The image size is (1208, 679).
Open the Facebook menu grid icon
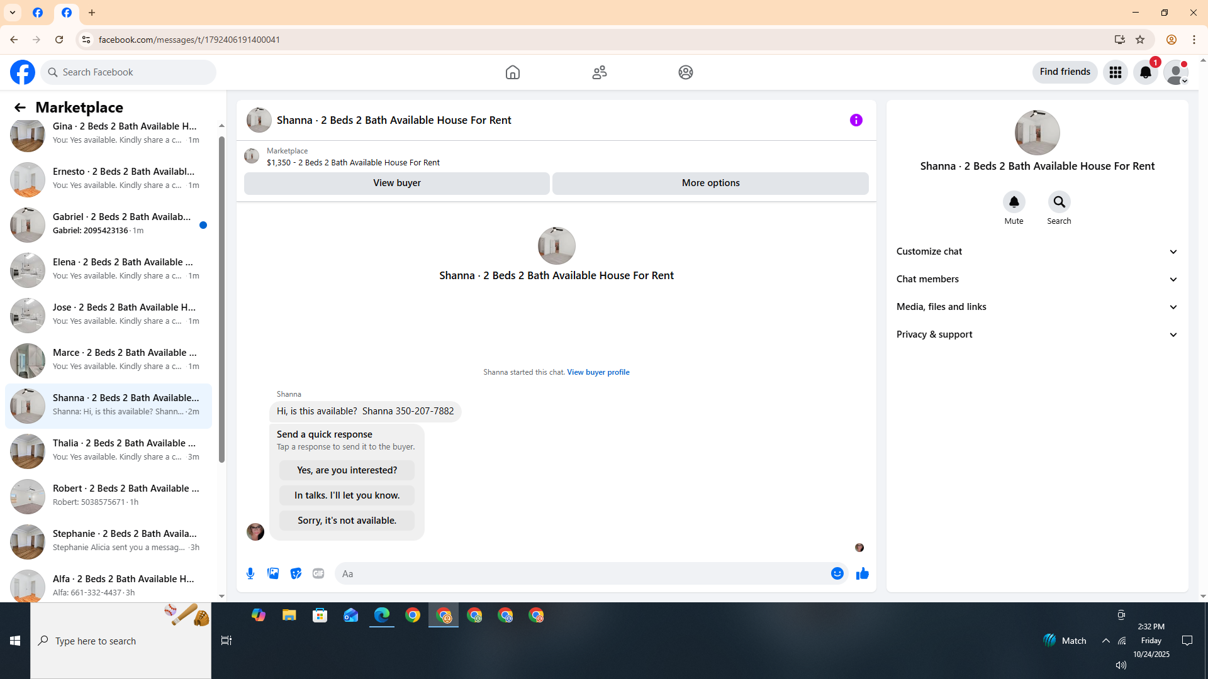1116,72
